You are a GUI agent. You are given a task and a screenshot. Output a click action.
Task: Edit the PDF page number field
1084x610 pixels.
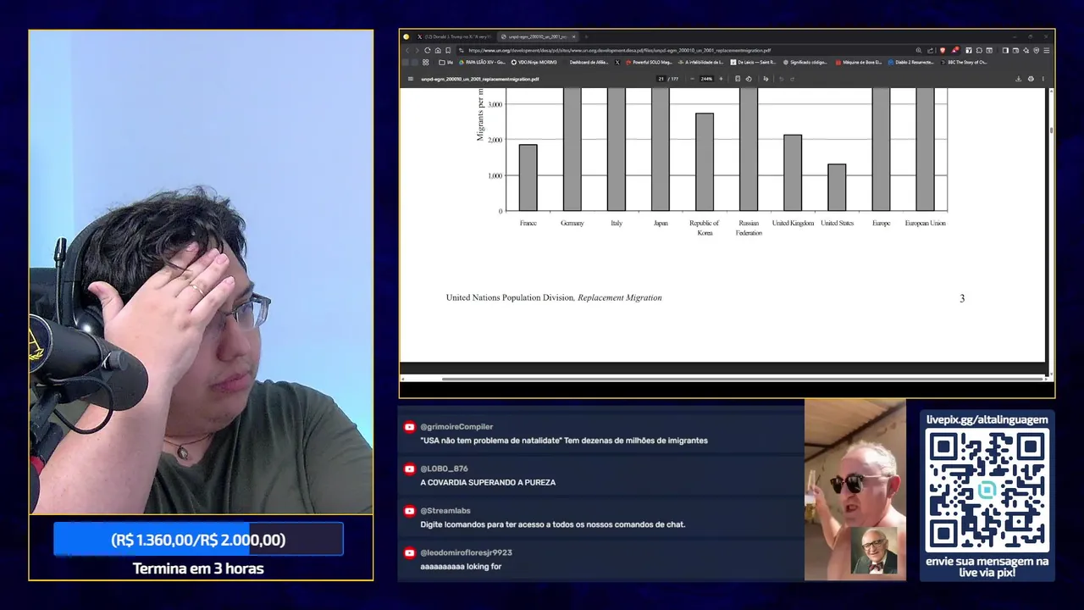tap(661, 79)
